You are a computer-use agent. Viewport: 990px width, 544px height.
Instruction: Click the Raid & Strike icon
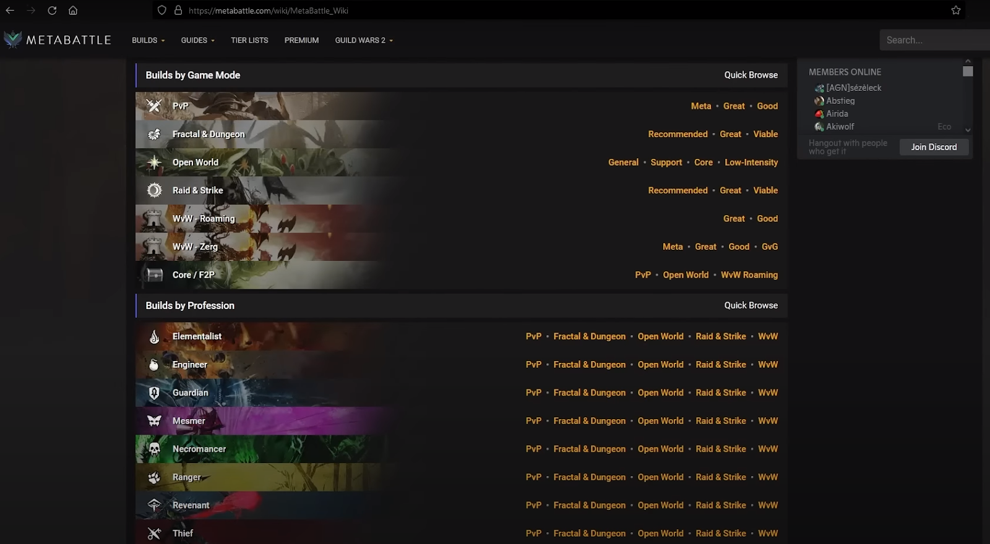pos(154,190)
